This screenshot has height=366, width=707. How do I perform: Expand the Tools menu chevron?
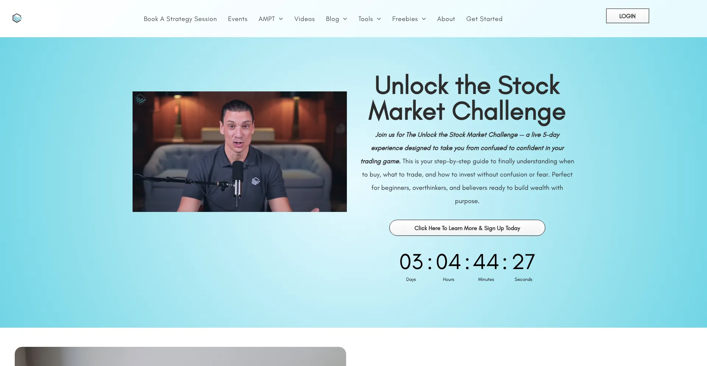tap(379, 19)
